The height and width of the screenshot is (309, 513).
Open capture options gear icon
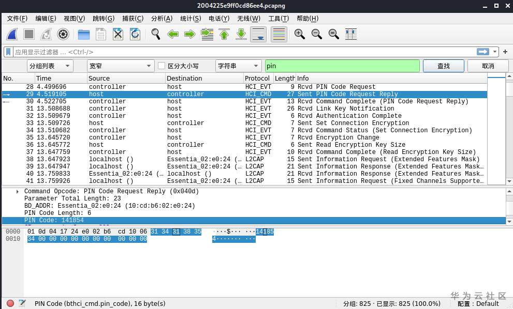(63, 34)
